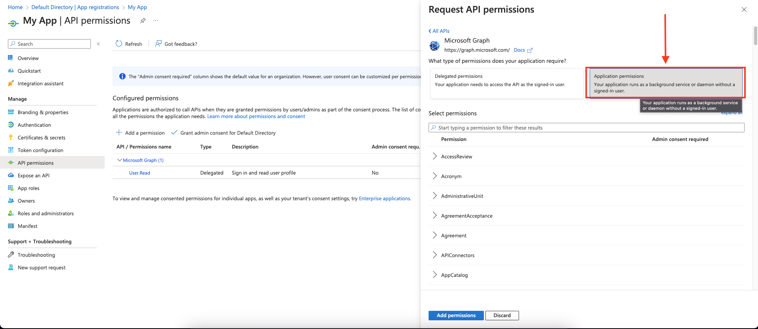Image resolution: width=758 pixels, height=329 pixels.
Task: Open Learn more about permissions and consent
Action: tap(256, 116)
